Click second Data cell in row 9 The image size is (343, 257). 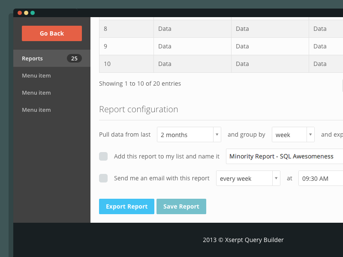click(x=270, y=46)
